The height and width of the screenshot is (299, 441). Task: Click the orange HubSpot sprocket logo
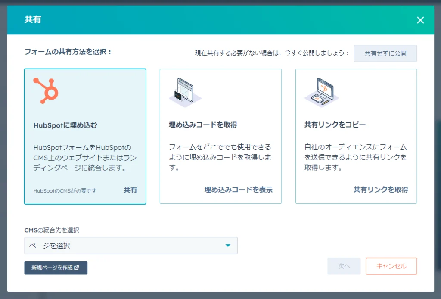pos(46,90)
